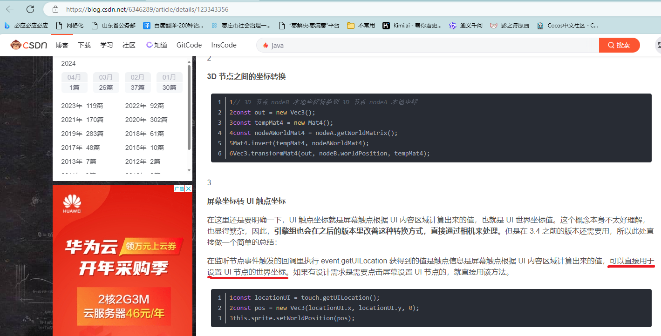The height and width of the screenshot is (336, 661).
Task: Click code line defining const pos
Action: (324, 308)
